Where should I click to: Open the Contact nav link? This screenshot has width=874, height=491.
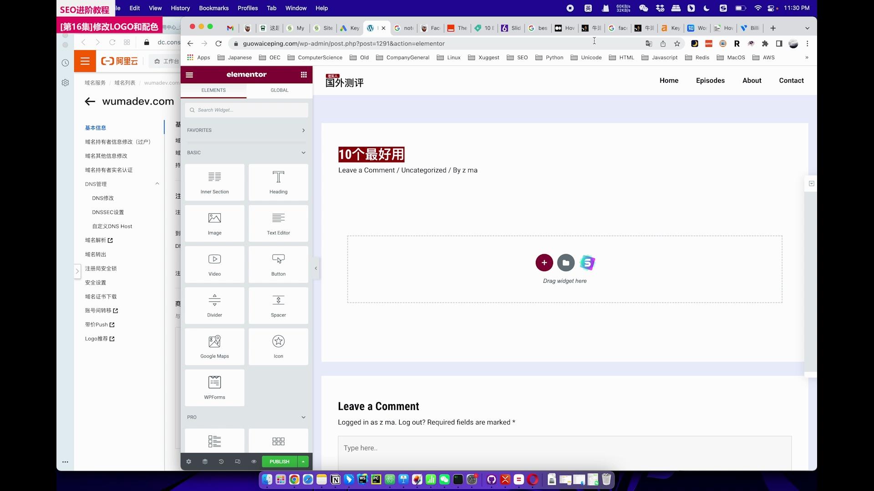click(x=791, y=80)
